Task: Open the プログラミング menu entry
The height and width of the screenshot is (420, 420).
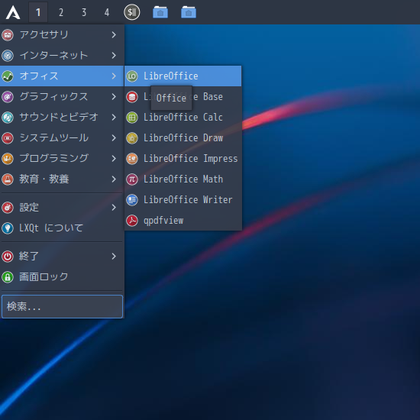Action: tap(62, 159)
